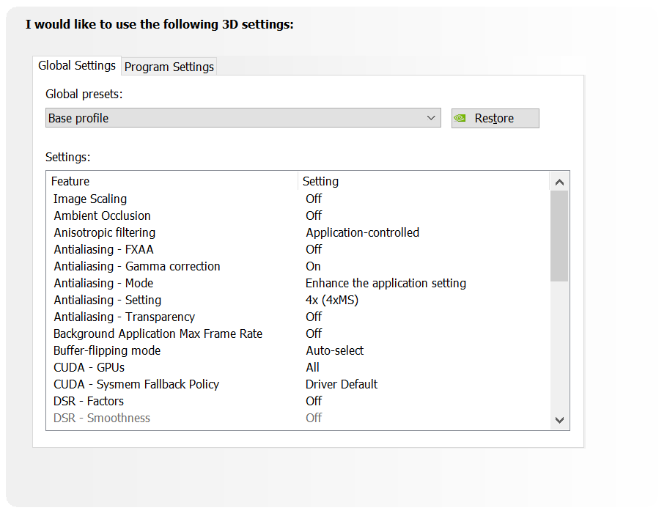Switch to the Program Settings tab

click(x=169, y=66)
